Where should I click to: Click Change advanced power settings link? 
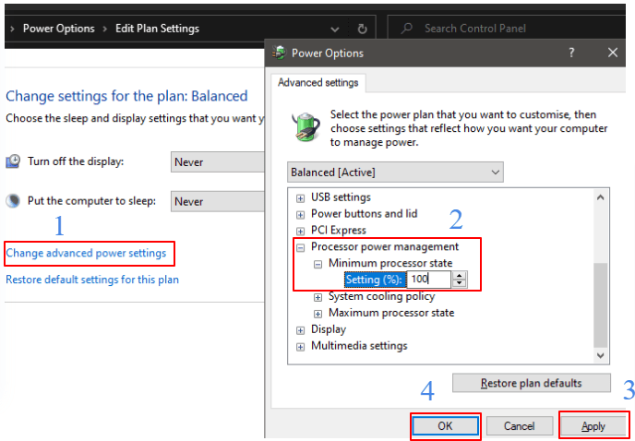pos(86,253)
